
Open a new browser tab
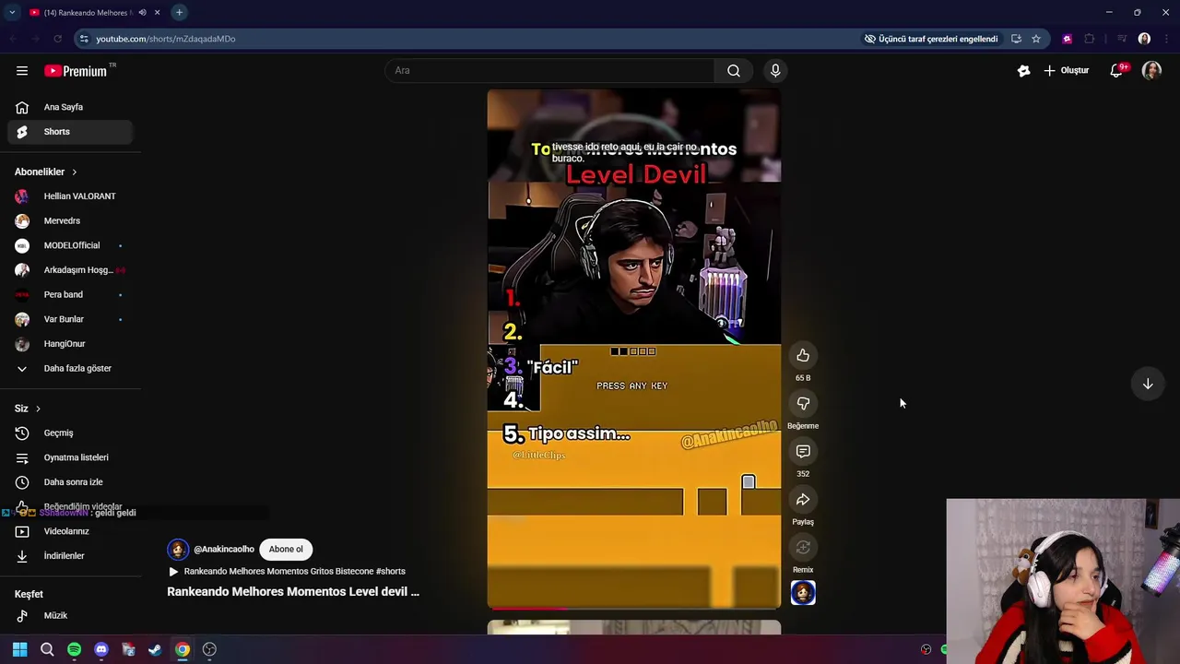pos(179,12)
